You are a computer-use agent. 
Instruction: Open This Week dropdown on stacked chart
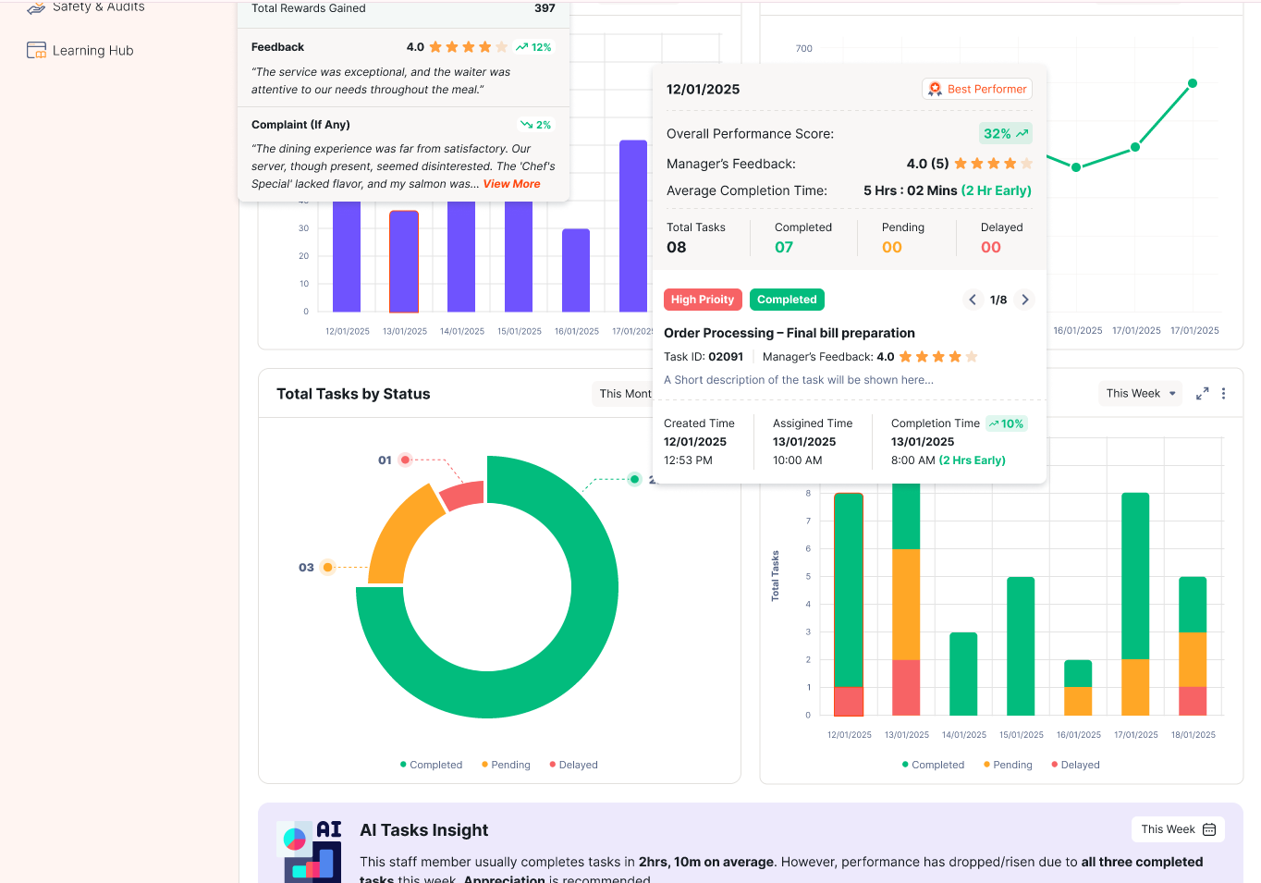coord(1141,394)
